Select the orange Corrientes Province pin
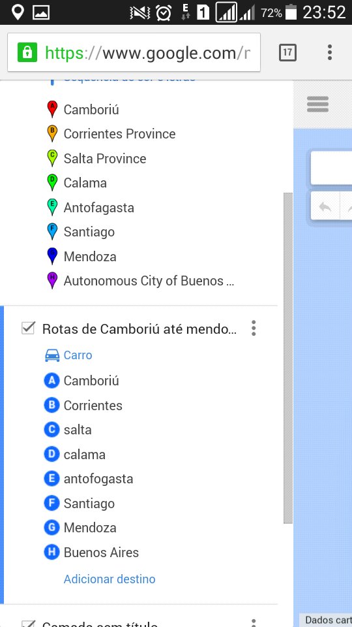Image resolution: width=352 pixels, height=627 pixels. [52, 133]
